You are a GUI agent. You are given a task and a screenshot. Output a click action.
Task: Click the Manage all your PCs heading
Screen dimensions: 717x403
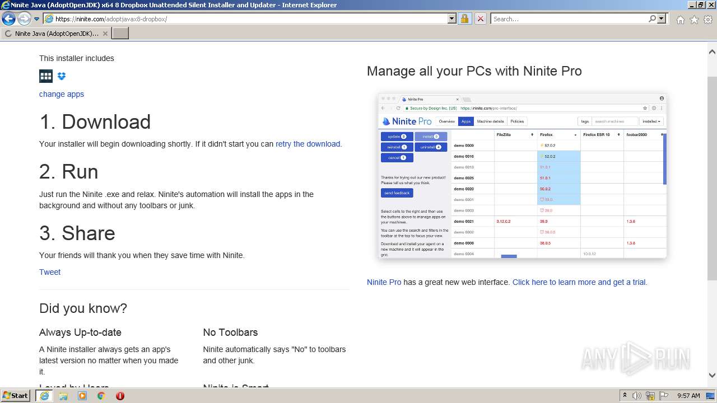(x=474, y=71)
